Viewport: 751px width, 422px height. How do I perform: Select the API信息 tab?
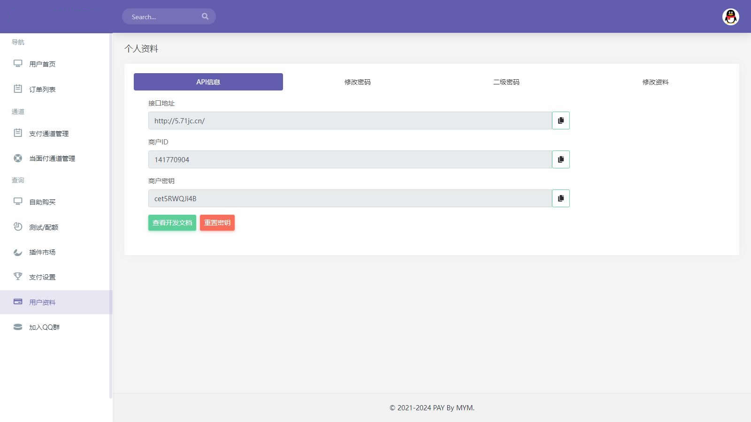click(x=208, y=82)
